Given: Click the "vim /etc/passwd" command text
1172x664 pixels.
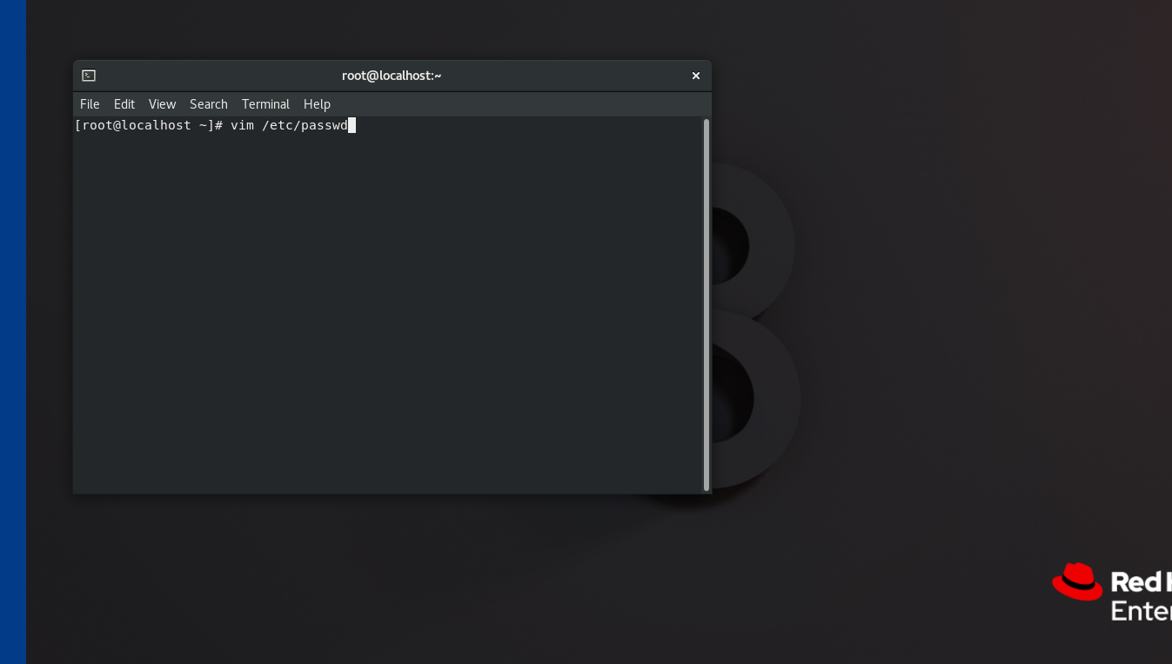Looking at the screenshot, I should 289,125.
